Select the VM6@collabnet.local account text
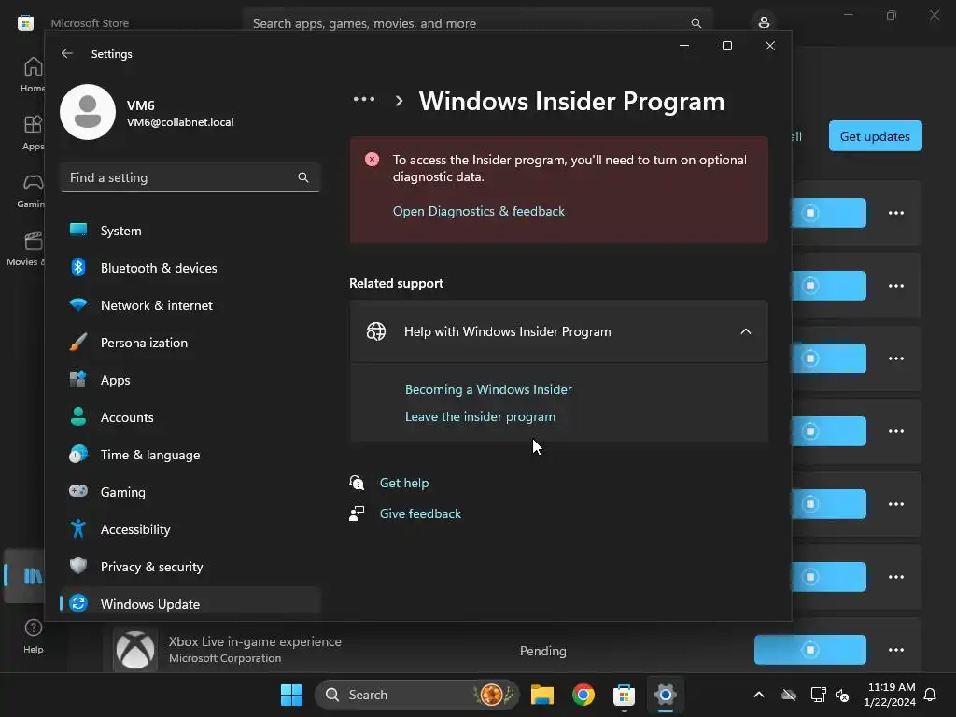Viewport: 956px width, 717px height. click(180, 122)
